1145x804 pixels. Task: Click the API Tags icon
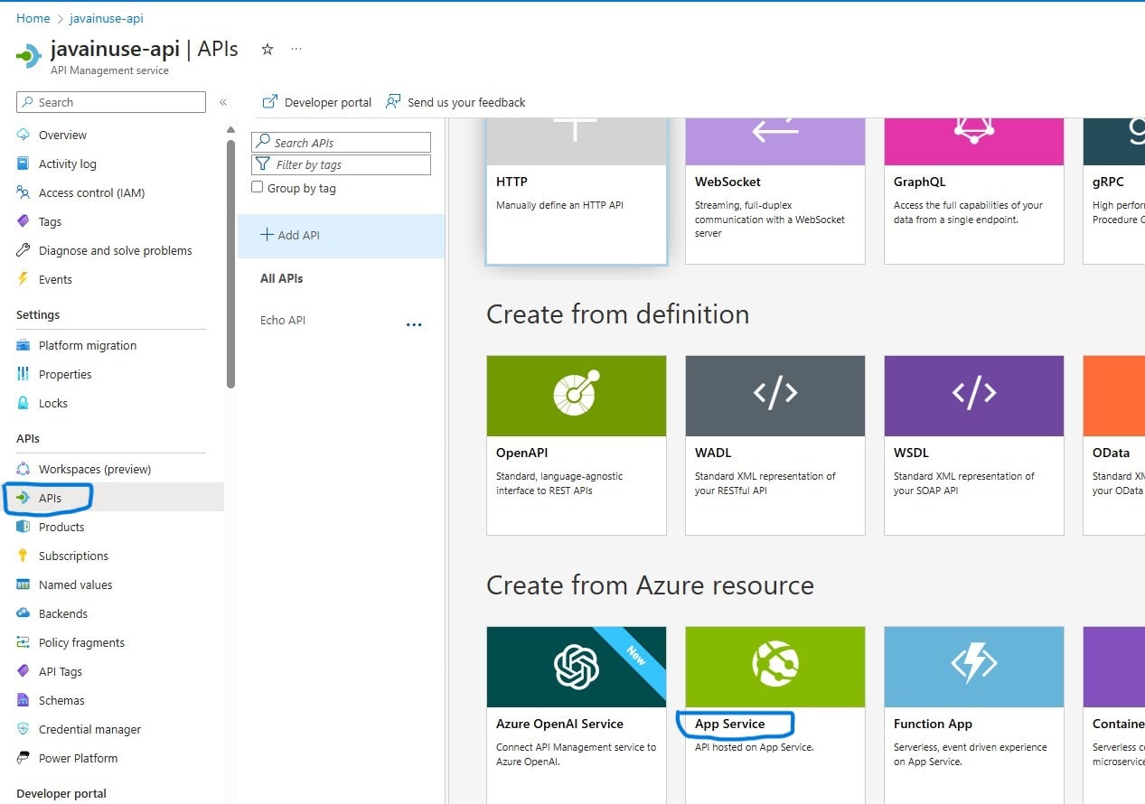coord(23,671)
